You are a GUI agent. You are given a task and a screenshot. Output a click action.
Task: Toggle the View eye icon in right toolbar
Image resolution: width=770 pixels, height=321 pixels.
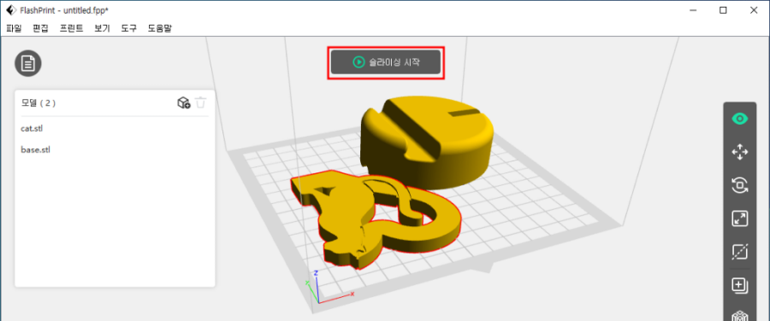point(739,119)
